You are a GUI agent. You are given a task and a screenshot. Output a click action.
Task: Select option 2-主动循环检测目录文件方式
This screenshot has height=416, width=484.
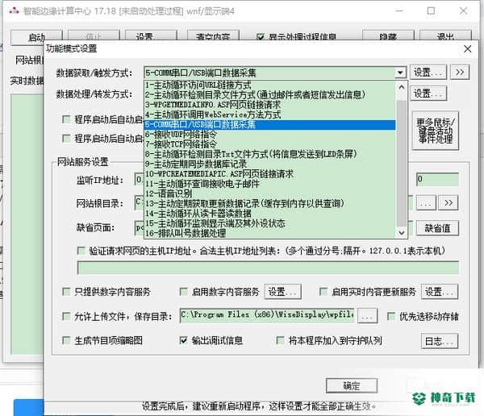269,95
